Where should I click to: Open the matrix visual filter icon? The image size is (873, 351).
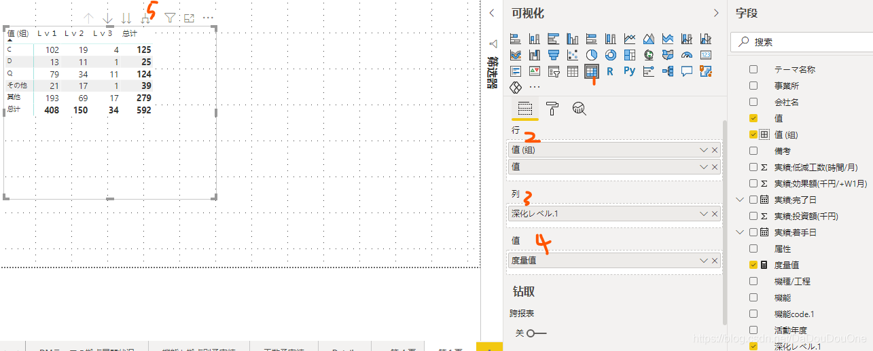(x=170, y=18)
